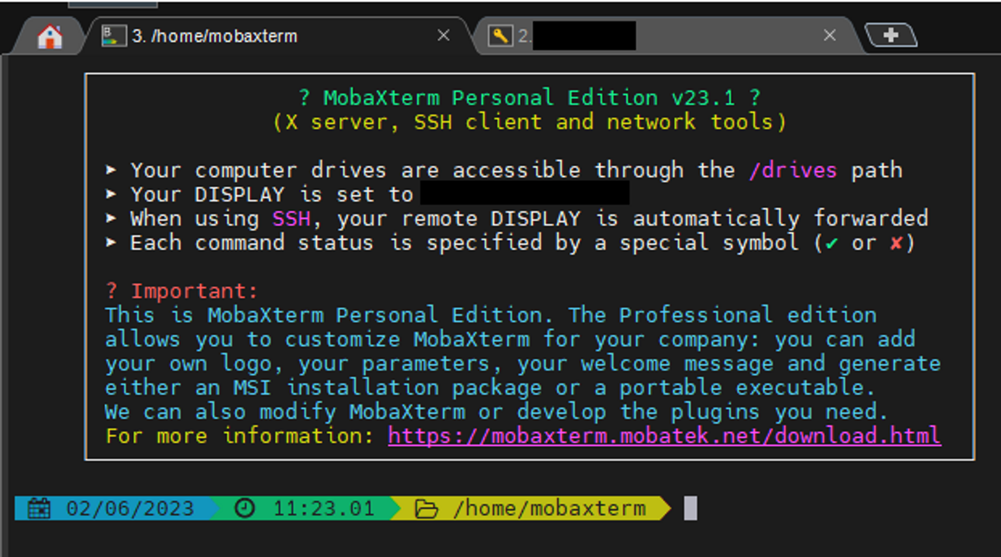
Task: Click the magenta SSH word
Action: pos(291,219)
